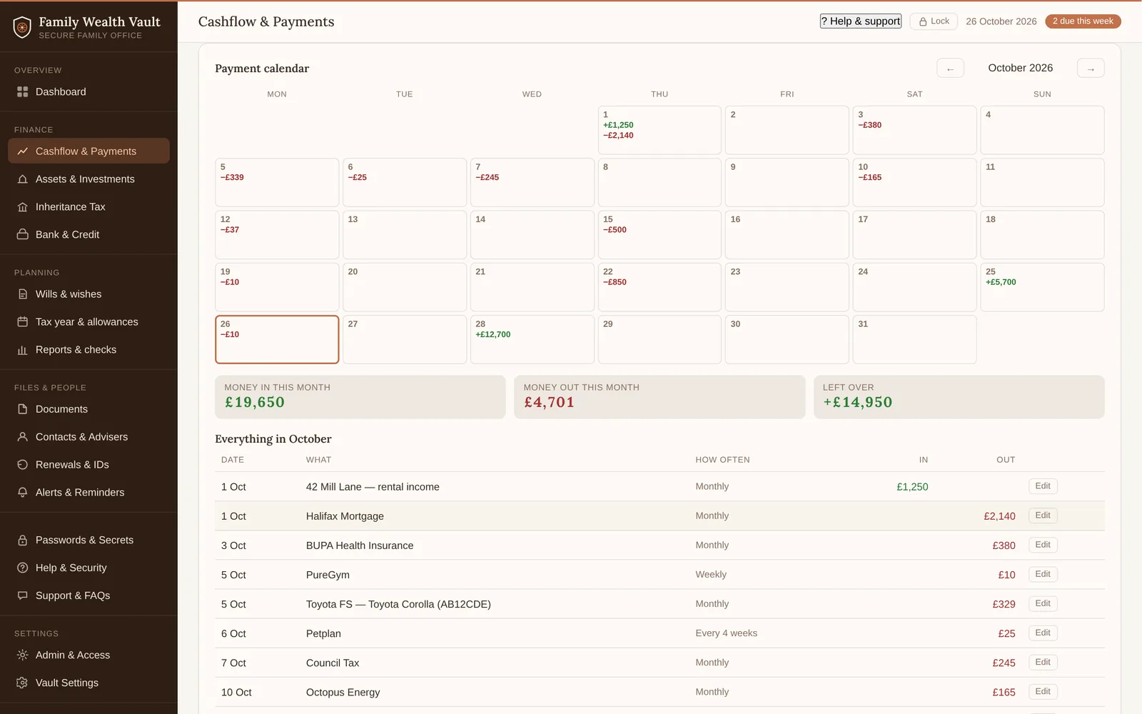Edit the Octopus Energy payment
The width and height of the screenshot is (1142, 714).
coord(1043,691)
